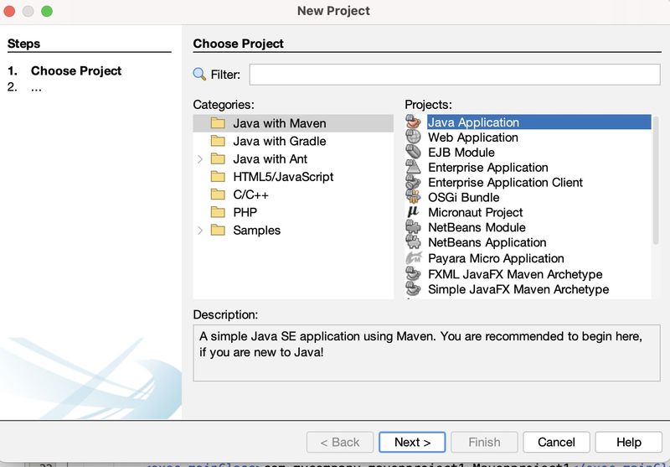Expand the Samples category
This screenshot has height=467, width=670.
(x=200, y=231)
